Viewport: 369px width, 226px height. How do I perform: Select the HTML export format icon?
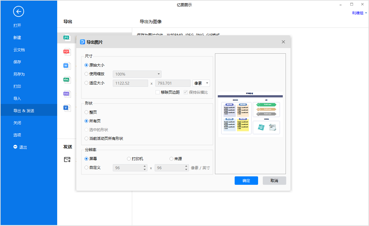tap(67, 80)
